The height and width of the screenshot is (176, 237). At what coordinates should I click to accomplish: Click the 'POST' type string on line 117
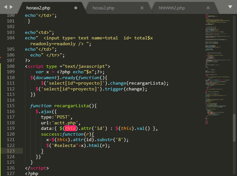click(x=64, y=117)
